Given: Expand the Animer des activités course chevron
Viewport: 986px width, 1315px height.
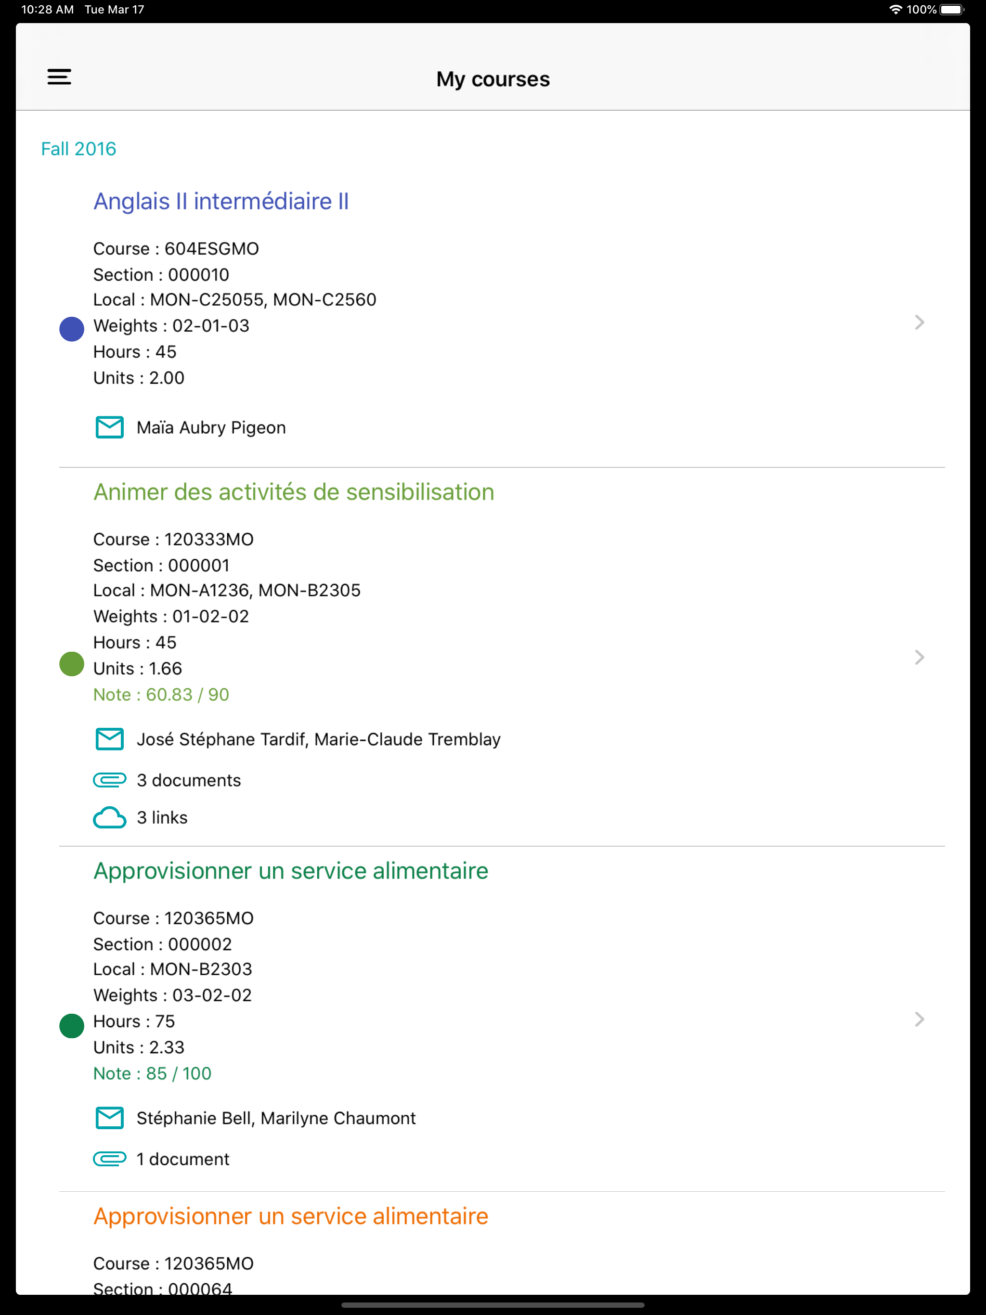Looking at the screenshot, I should 920,657.
